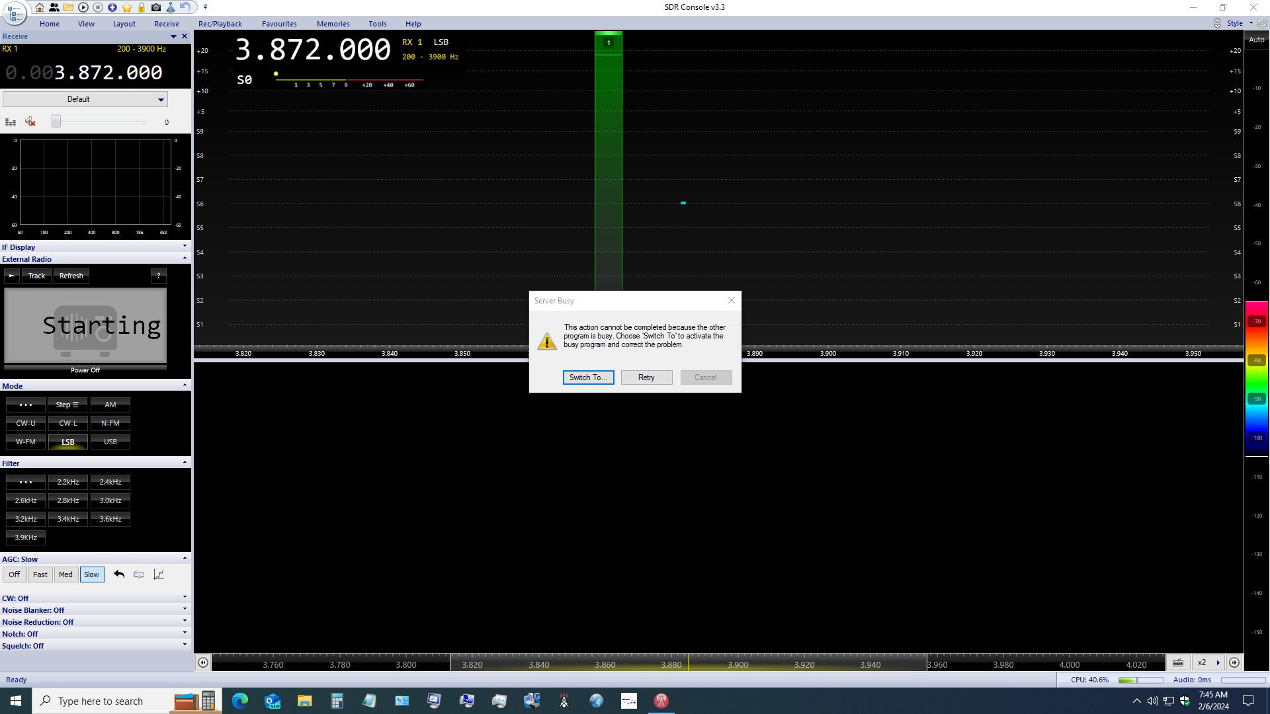Click the camera screenshot icon
This screenshot has height=714, width=1270.
(156, 7)
